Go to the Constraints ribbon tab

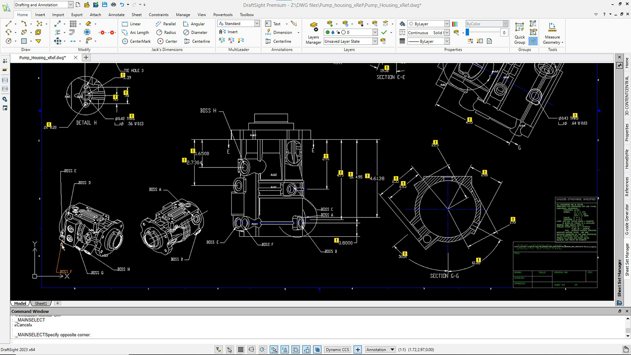[x=159, y=14]
